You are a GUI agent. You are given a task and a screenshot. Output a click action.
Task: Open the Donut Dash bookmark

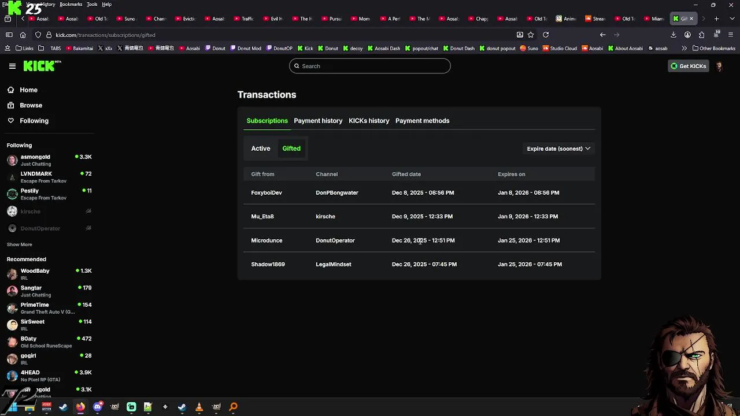coord(458,49)
